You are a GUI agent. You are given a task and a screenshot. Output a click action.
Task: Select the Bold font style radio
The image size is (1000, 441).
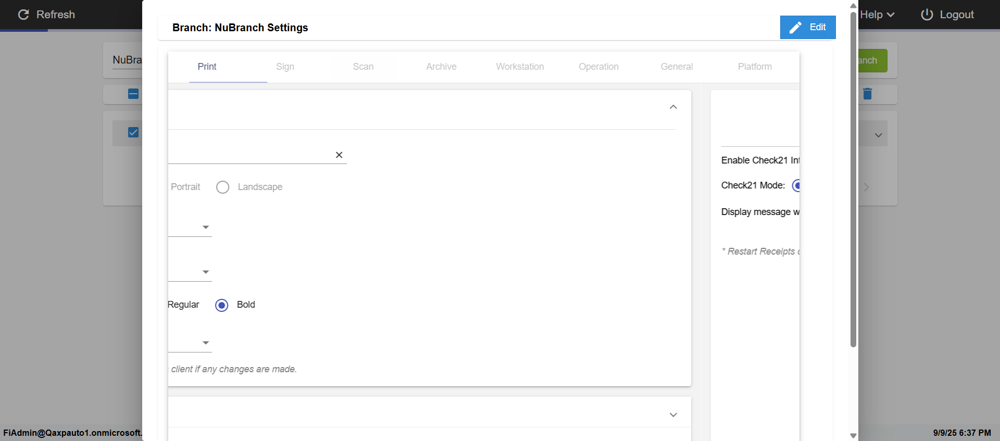tap(222, 305)
